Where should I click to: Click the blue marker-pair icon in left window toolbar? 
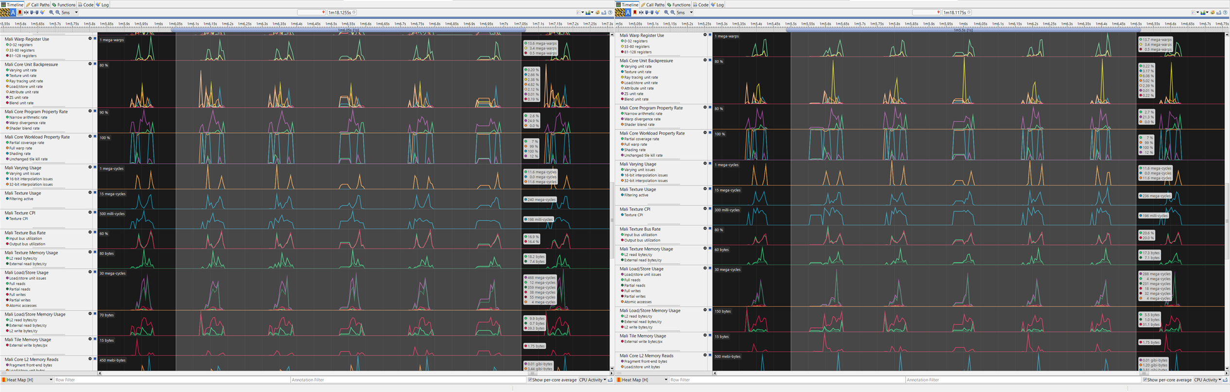pyautogui.click(x=34, y=13)
